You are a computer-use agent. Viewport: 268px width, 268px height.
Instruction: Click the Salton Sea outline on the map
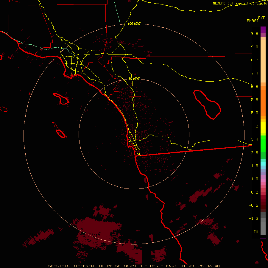207,105
